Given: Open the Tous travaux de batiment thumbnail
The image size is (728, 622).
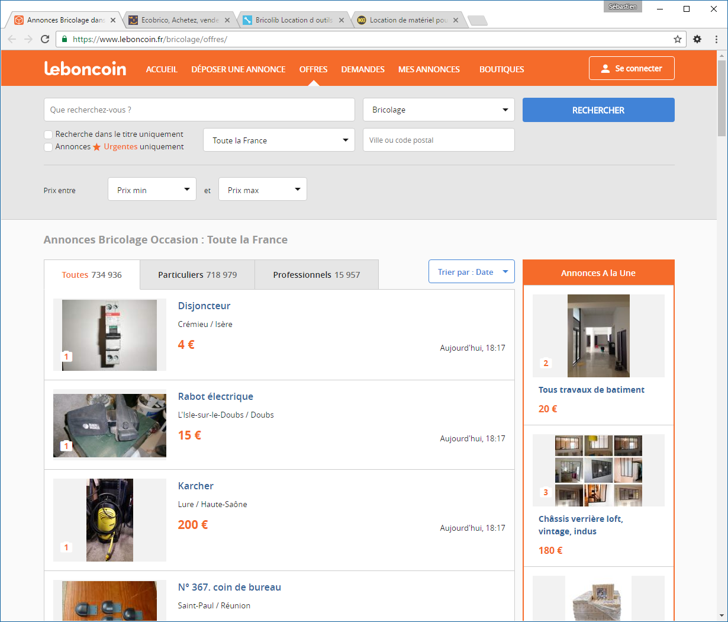Looking at the screenshot, I should point(598,336).
